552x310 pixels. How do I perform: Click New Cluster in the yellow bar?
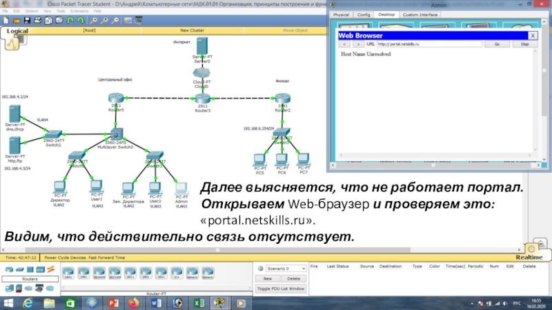[192, 30]
